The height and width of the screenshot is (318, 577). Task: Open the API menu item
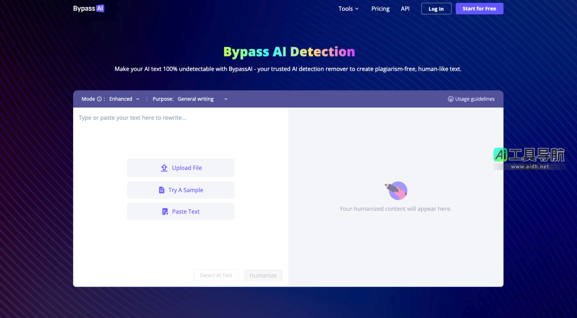pyautogui.click(x=405, y=9)
